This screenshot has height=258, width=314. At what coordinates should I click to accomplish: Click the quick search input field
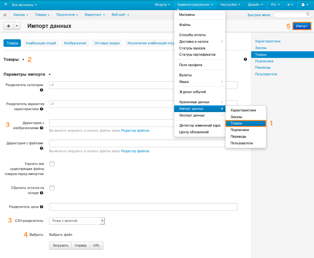pyautogui.click(x=292, y=15)
